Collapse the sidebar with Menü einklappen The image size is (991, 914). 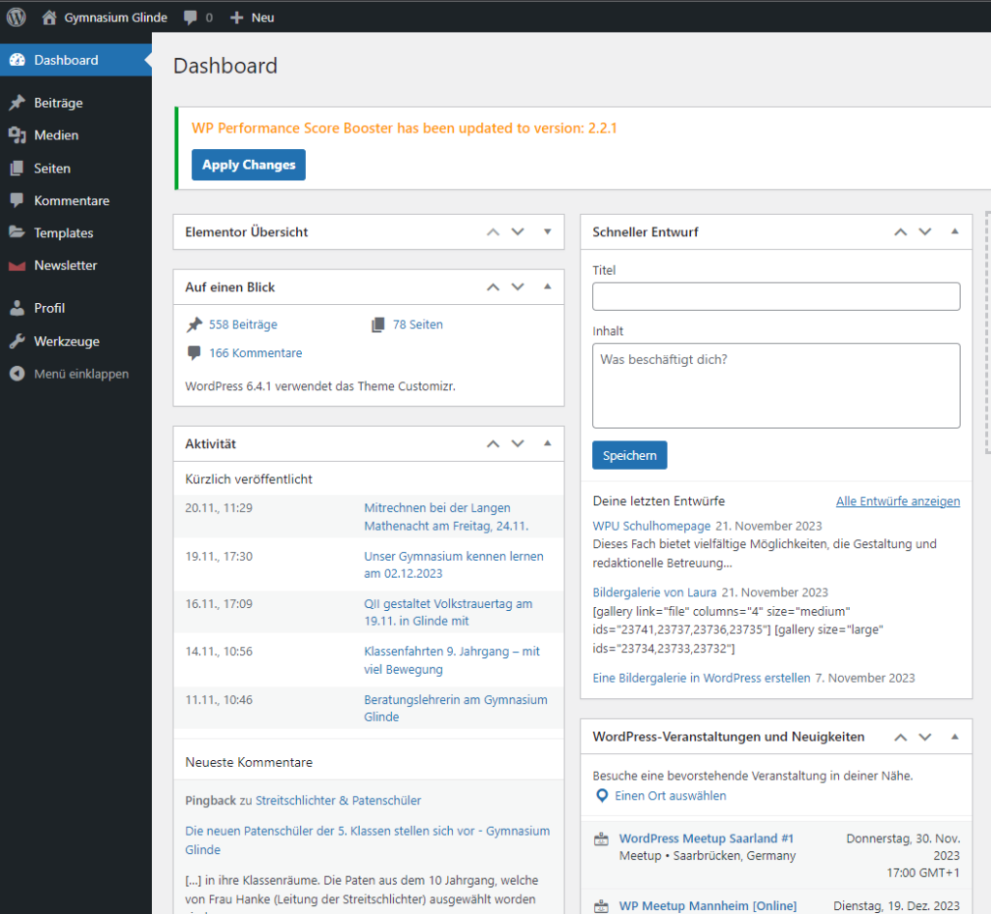coord(80,374)
